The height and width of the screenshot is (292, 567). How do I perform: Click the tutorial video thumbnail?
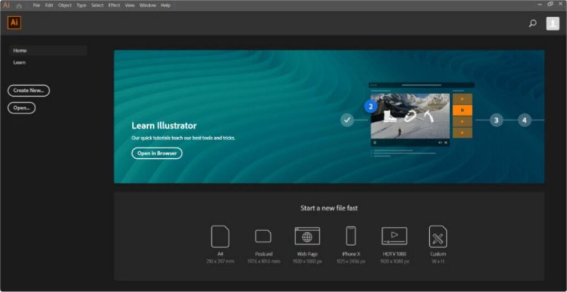(x=410, y=116)
